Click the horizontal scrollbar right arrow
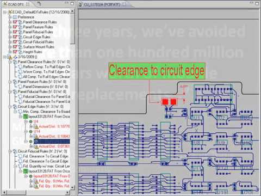This screenshot has height=196, width=261. pyautogui.click(x=67, y=192)
